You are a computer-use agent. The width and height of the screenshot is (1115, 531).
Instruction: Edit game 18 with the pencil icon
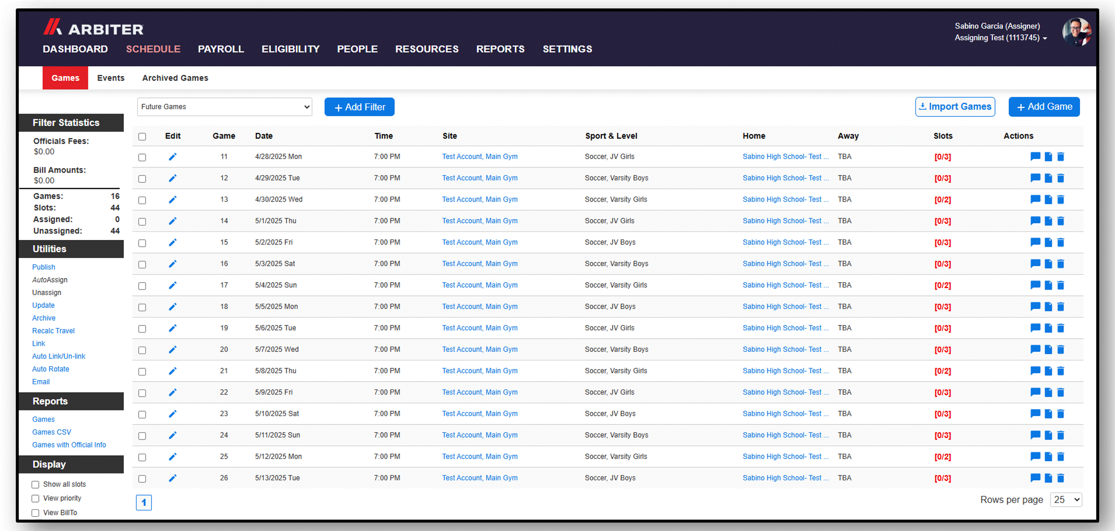(x=173, y=307)
